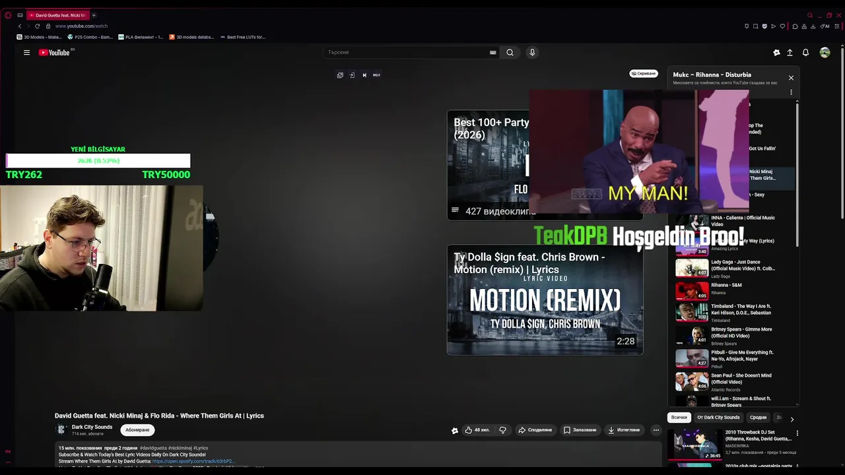Click the remix sparkle icon beside like
This screenshot has height=475, width=845.
click(x=454, y=430)
